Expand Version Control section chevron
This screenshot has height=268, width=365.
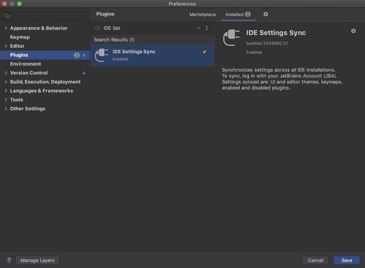pyautogui.click(x=6, y=73)
